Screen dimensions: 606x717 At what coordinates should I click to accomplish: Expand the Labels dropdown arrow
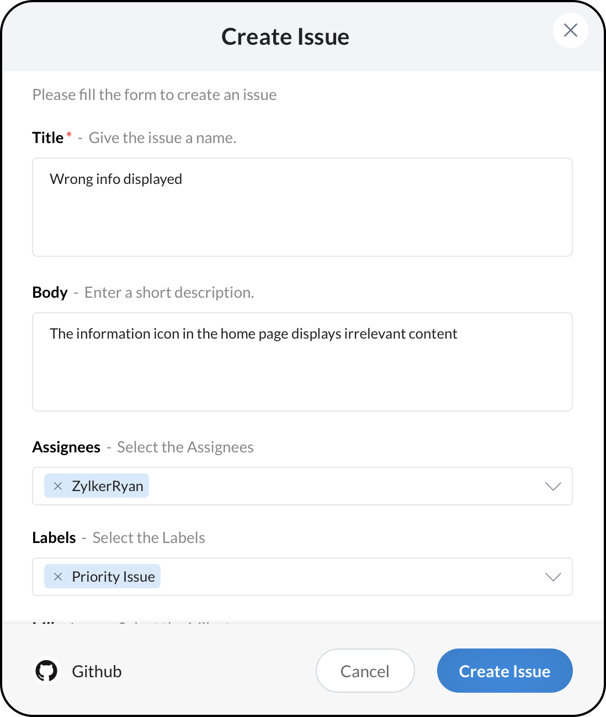[x=553, y=577]
